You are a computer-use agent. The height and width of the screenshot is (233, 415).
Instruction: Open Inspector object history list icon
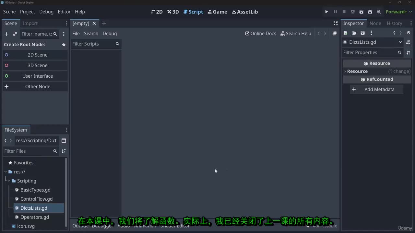tap(408, 33)
